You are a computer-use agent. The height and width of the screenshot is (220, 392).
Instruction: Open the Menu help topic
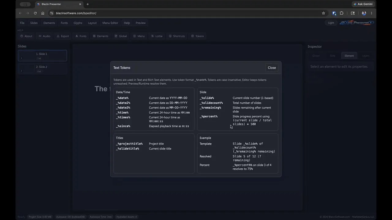pos(139,36)
